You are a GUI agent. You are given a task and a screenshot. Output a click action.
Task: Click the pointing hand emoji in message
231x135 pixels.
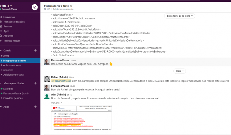(x=111, y=64)
